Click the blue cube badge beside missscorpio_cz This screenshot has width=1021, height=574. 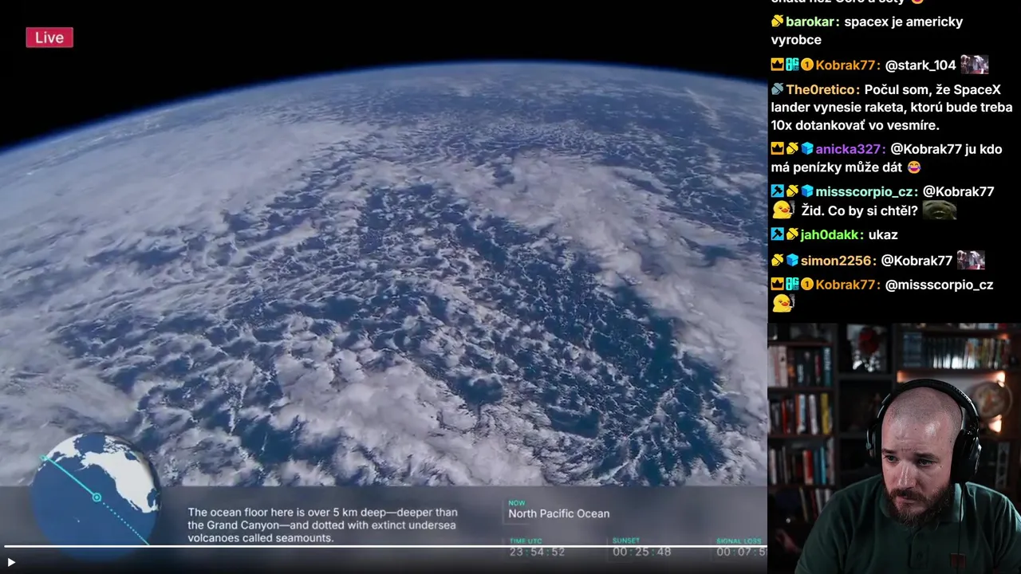[806, 191]
